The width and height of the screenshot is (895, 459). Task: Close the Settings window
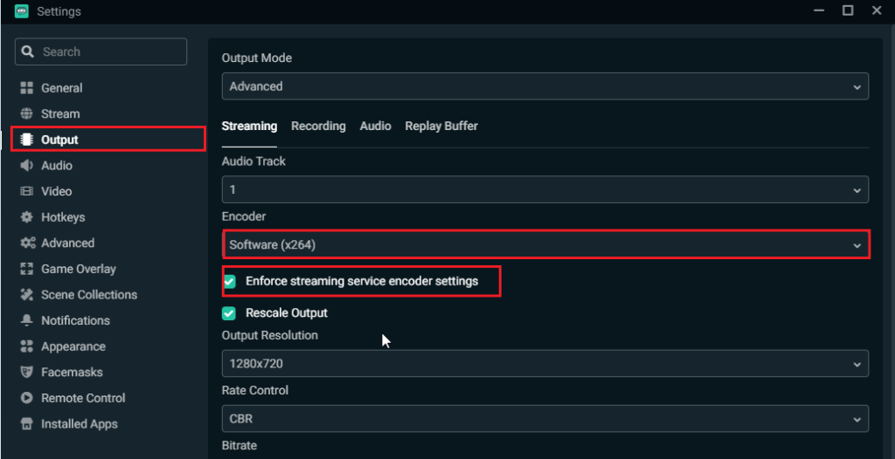point(877,10)
